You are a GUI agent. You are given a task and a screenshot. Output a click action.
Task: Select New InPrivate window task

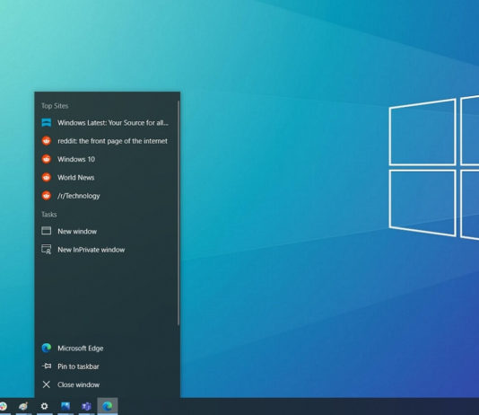pos(108,250)
